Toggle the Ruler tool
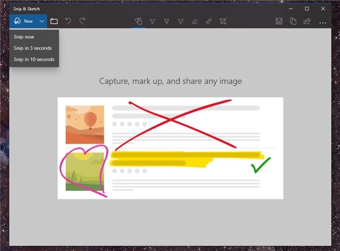This screenshot has width=340, height=251. [x=209, y=22]
